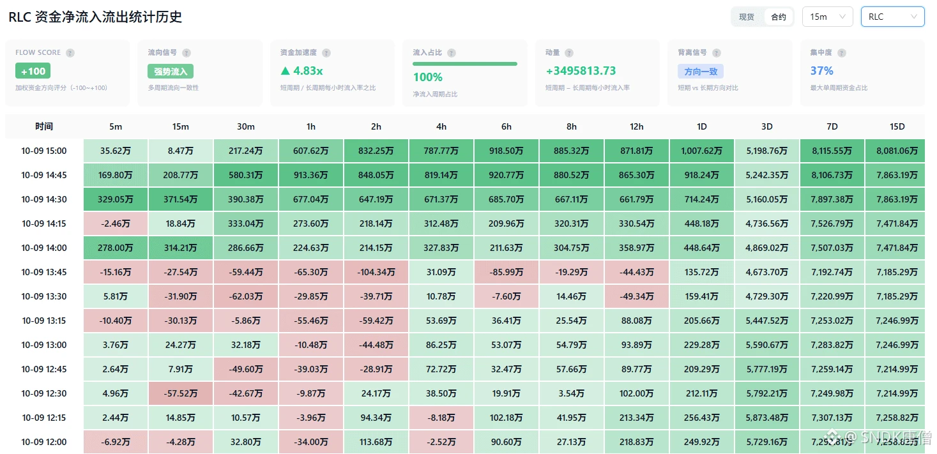Click the 10-09 15:00 time row label
Image resolution: width=937 pixels, height=454 pixels.
pos(44,151)
